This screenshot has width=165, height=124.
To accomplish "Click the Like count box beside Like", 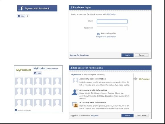I will pos(28,16).
